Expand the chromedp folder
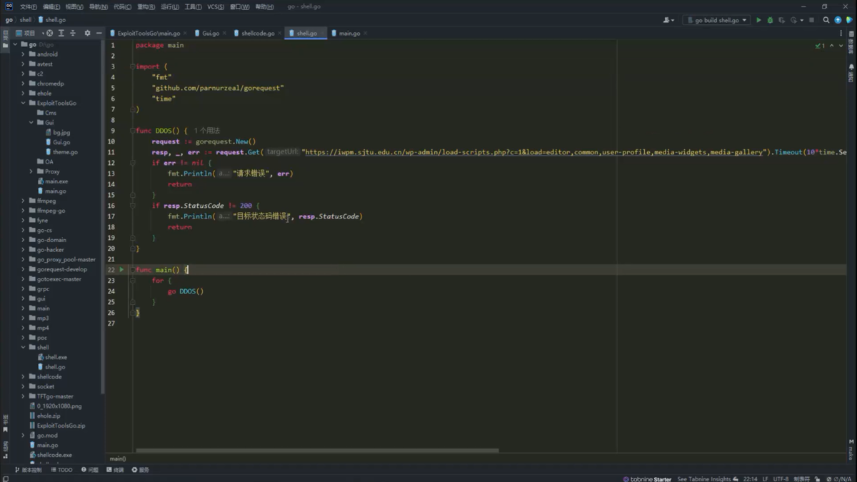Image resolution: width=857 pixels, height=482 pixels. coord(23,84)
